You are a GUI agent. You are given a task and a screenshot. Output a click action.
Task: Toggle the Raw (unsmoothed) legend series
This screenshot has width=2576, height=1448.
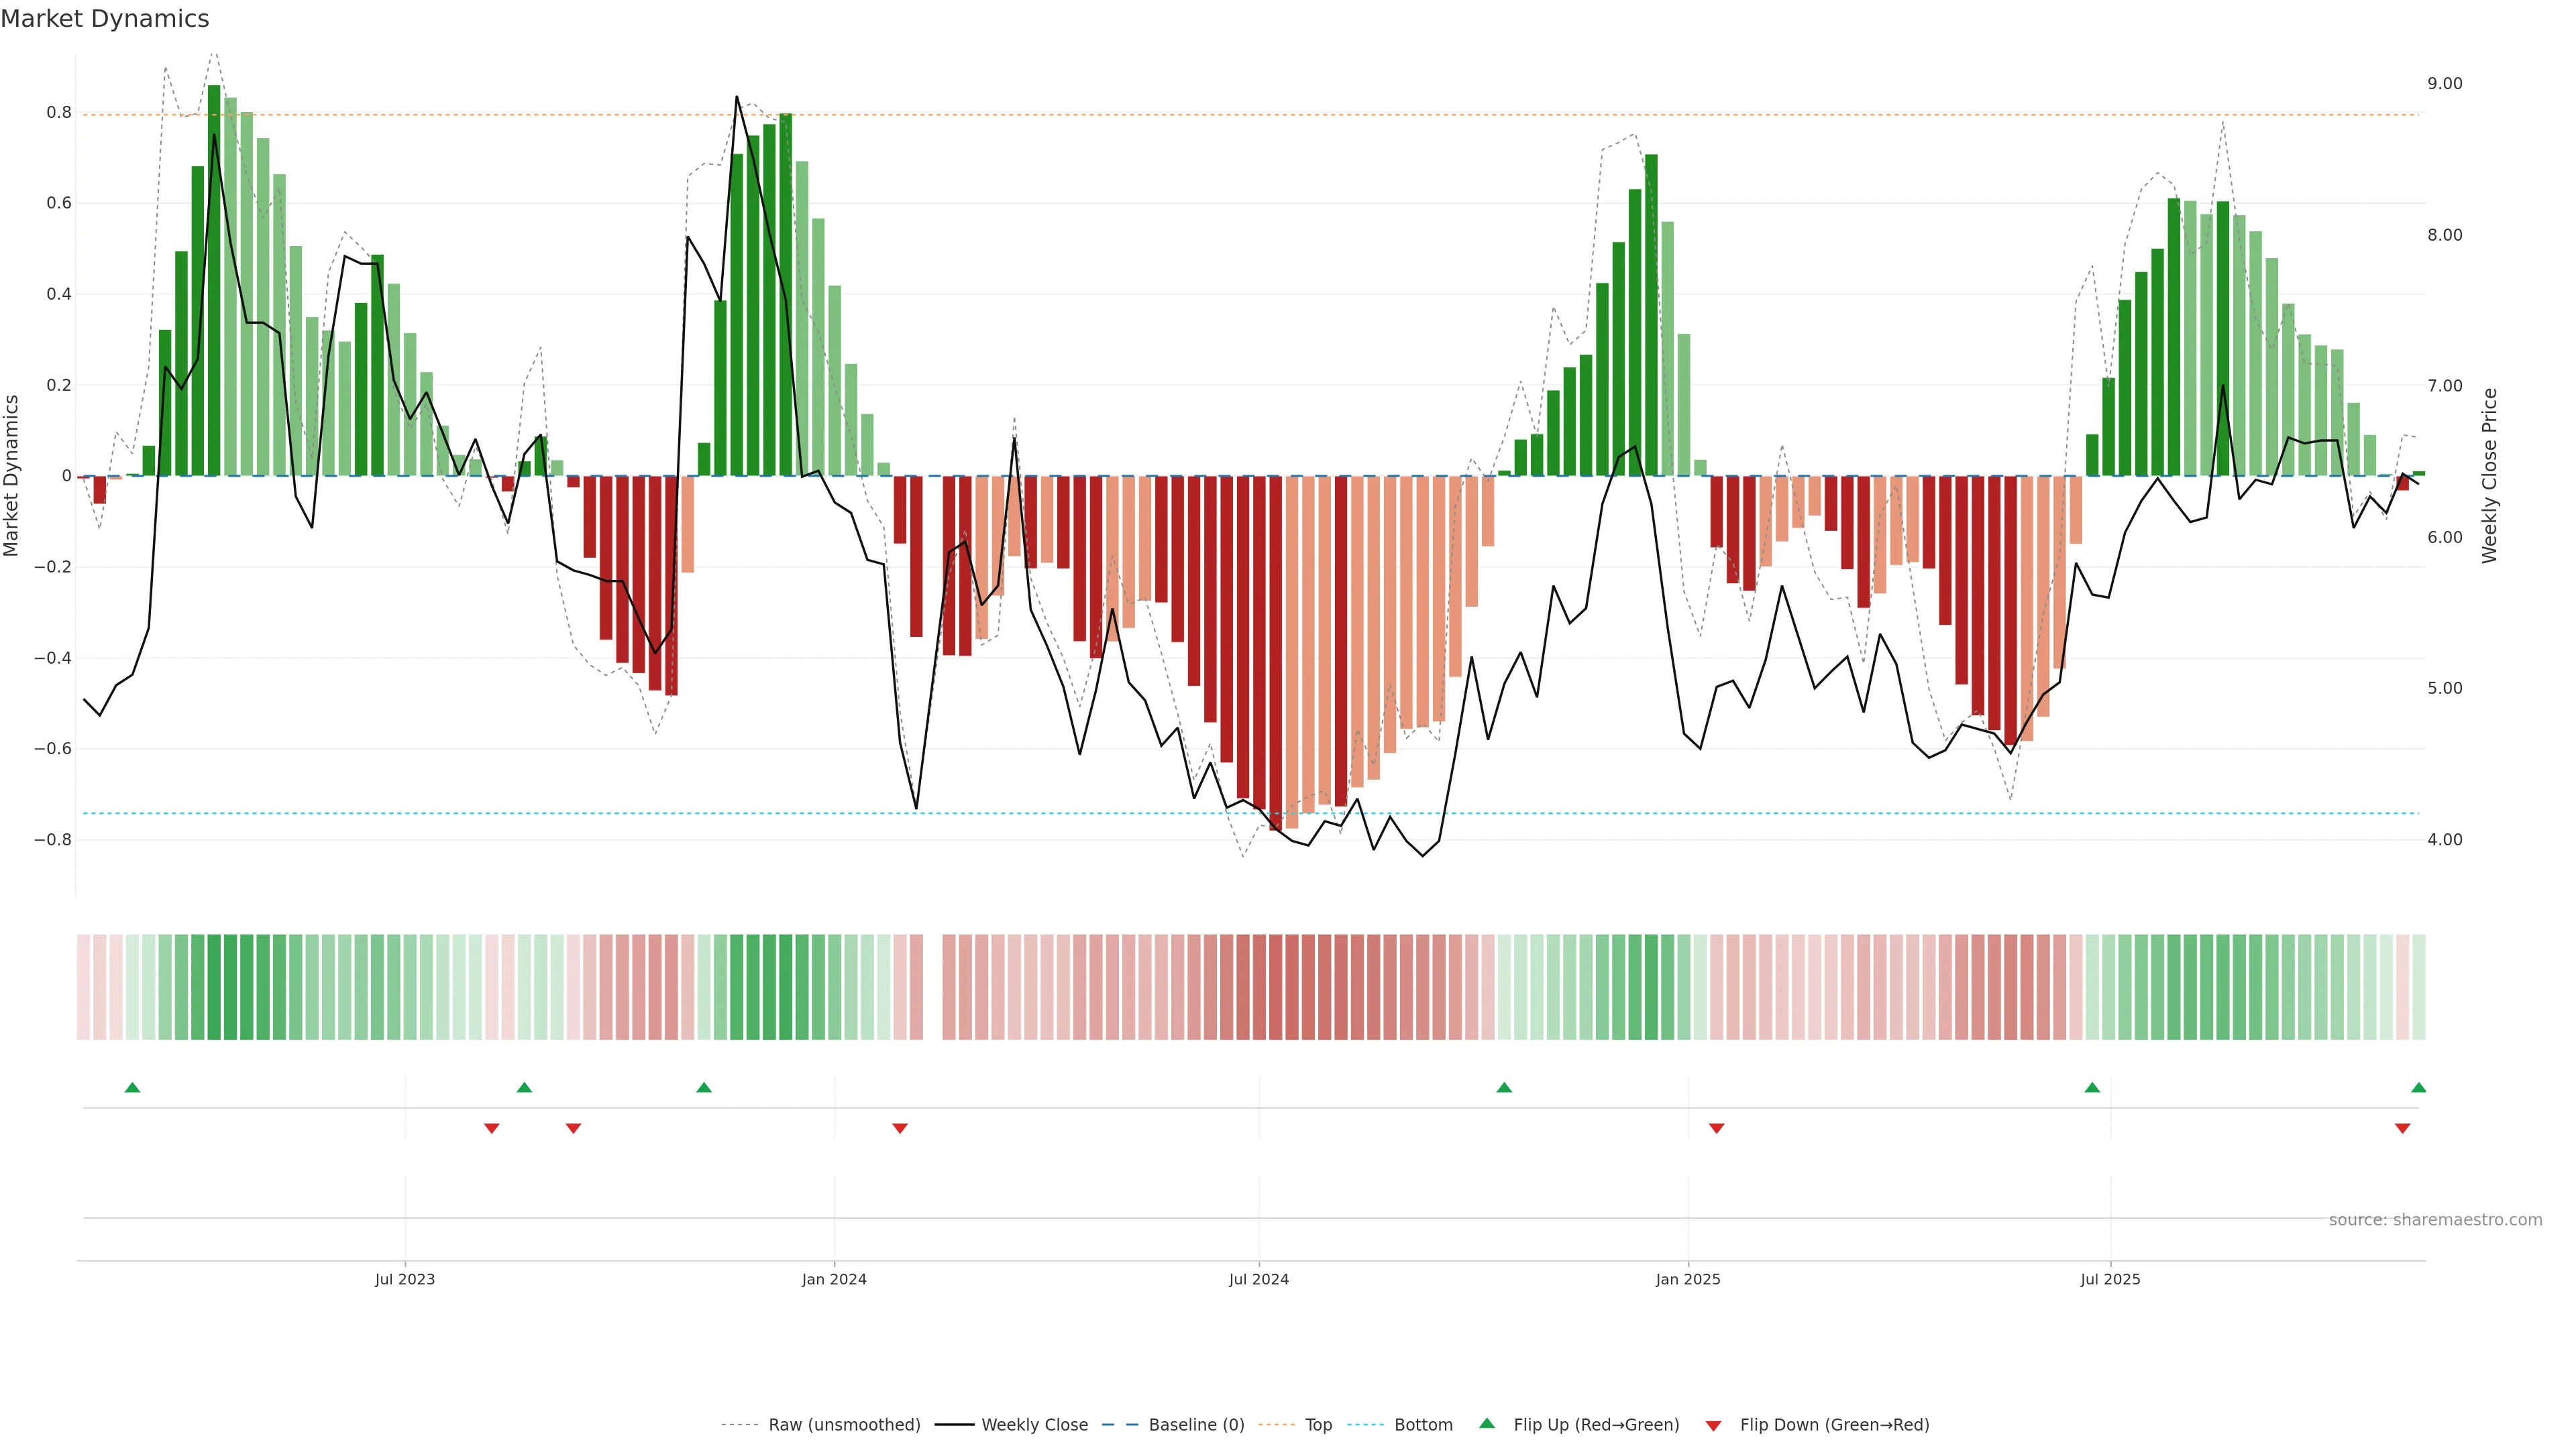coord(843,1425)
